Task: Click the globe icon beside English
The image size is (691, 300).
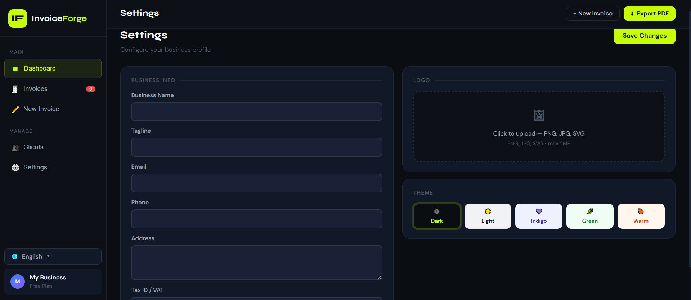Action: (15, 256)
